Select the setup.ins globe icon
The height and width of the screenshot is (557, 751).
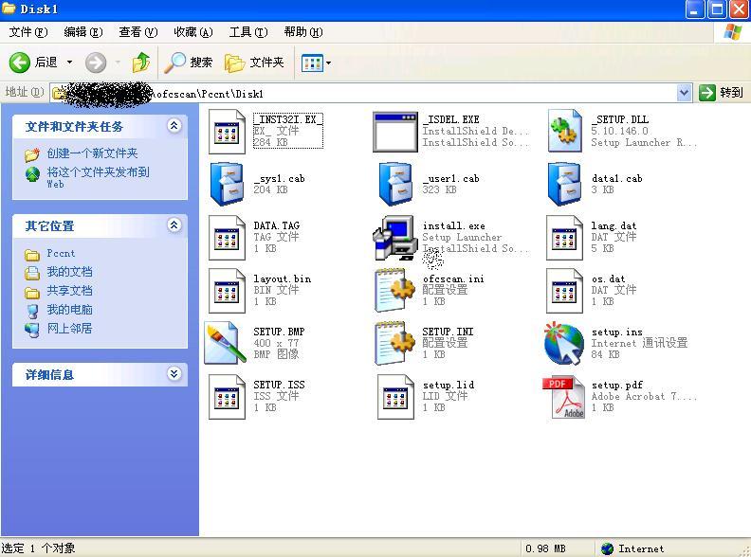click(x=564, y=344)
